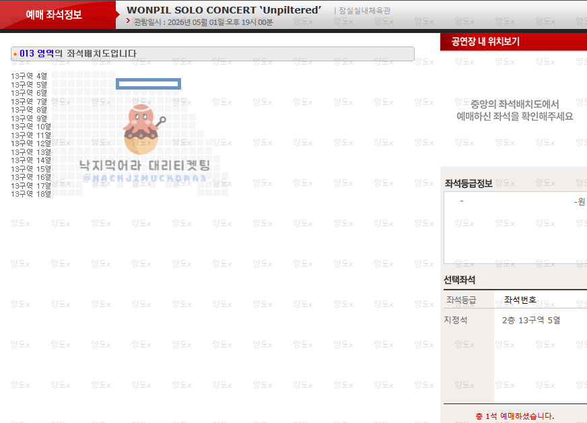The height and width of the screenshot is (423, 587).
Task: Click row label 13구역 14열
Action: 31,160
